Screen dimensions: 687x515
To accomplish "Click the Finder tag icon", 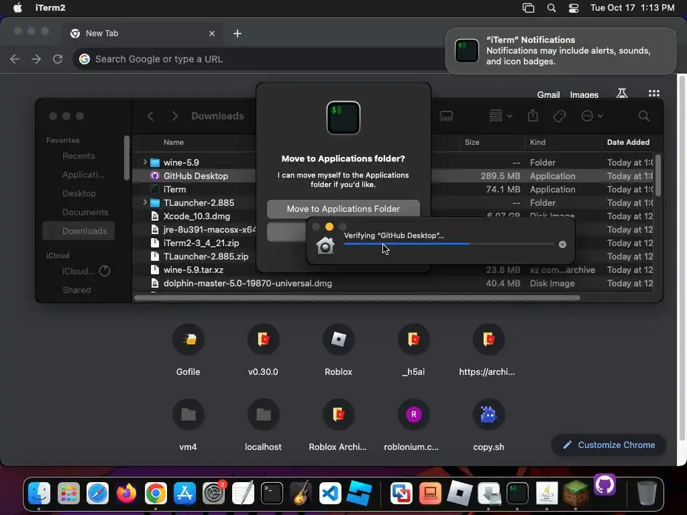I will [x=559, y=116].
